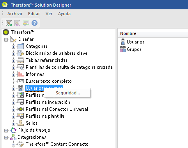The height and width of the screenshot is (148, 188).
Task: Expand the selected Usuarios node
Action: click(x=13, y=89)
